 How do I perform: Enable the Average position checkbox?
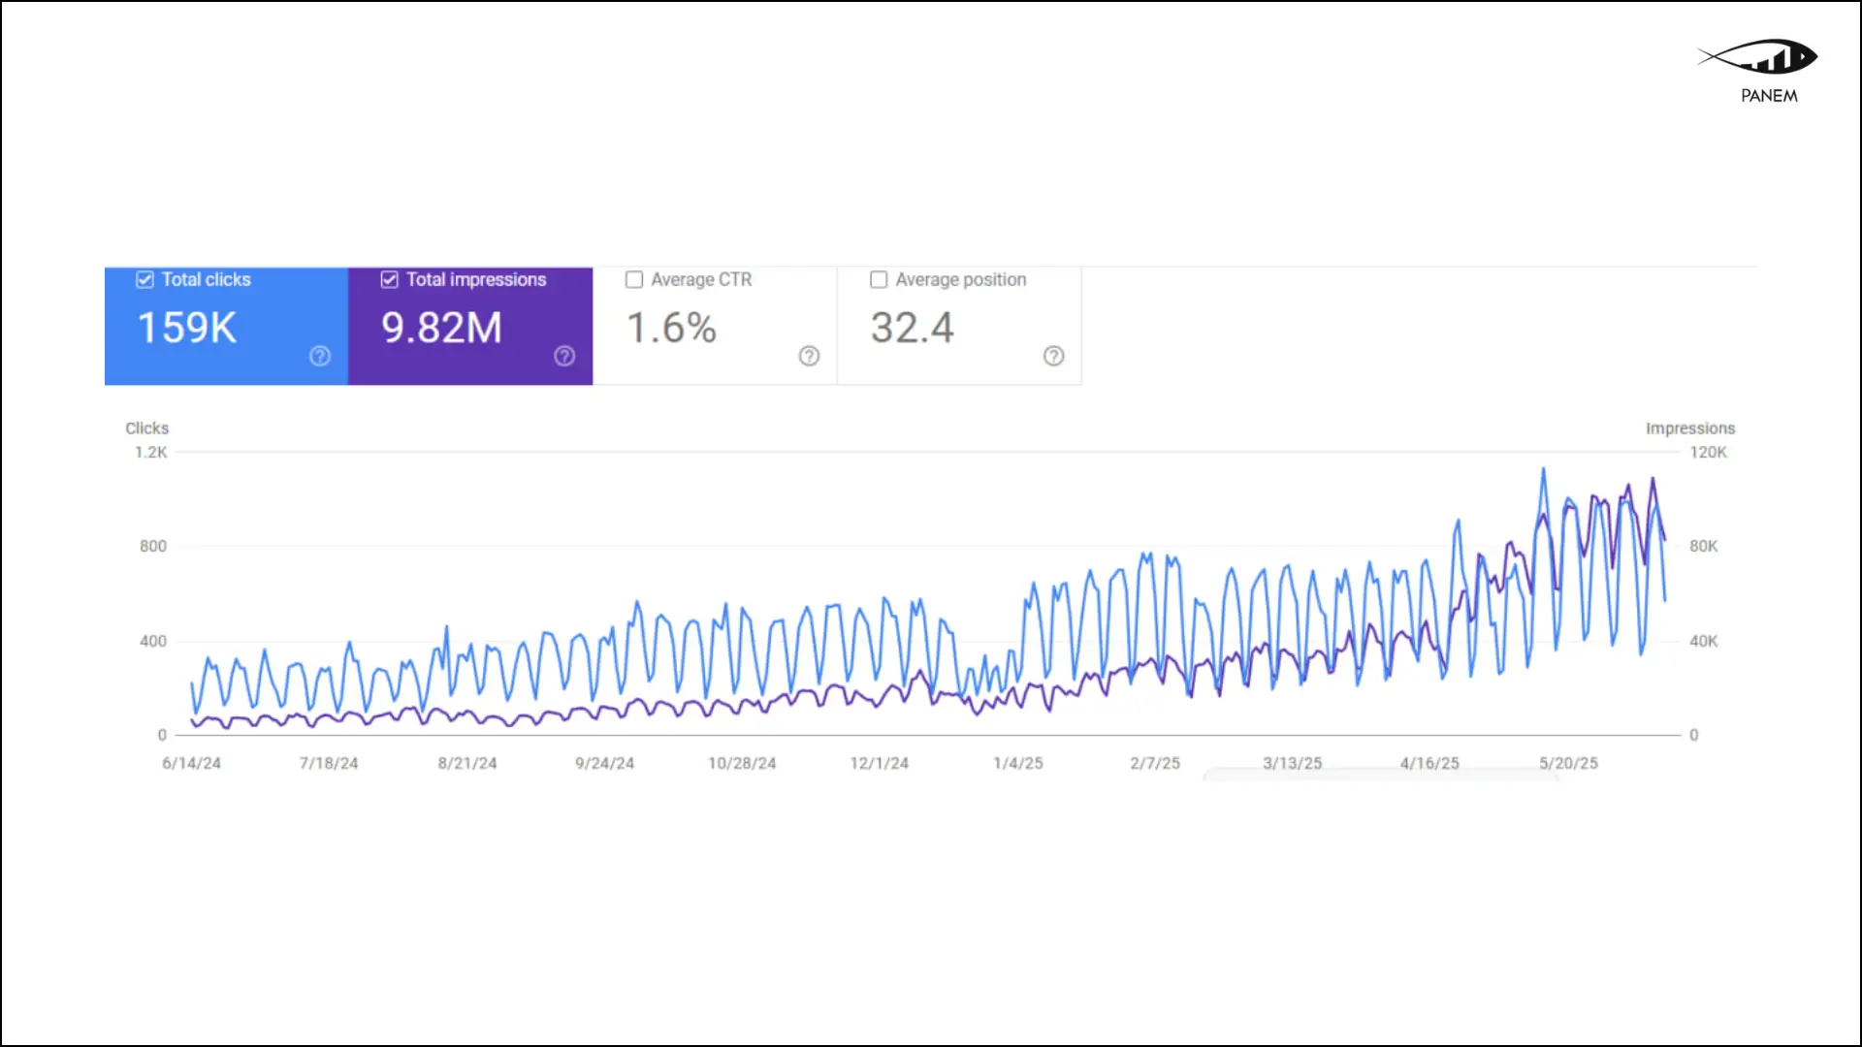pos(879,280)
